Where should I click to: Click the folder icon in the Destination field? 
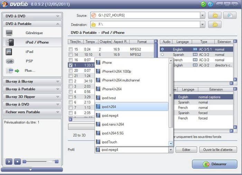pyautogui.click(x=94, y=25)
